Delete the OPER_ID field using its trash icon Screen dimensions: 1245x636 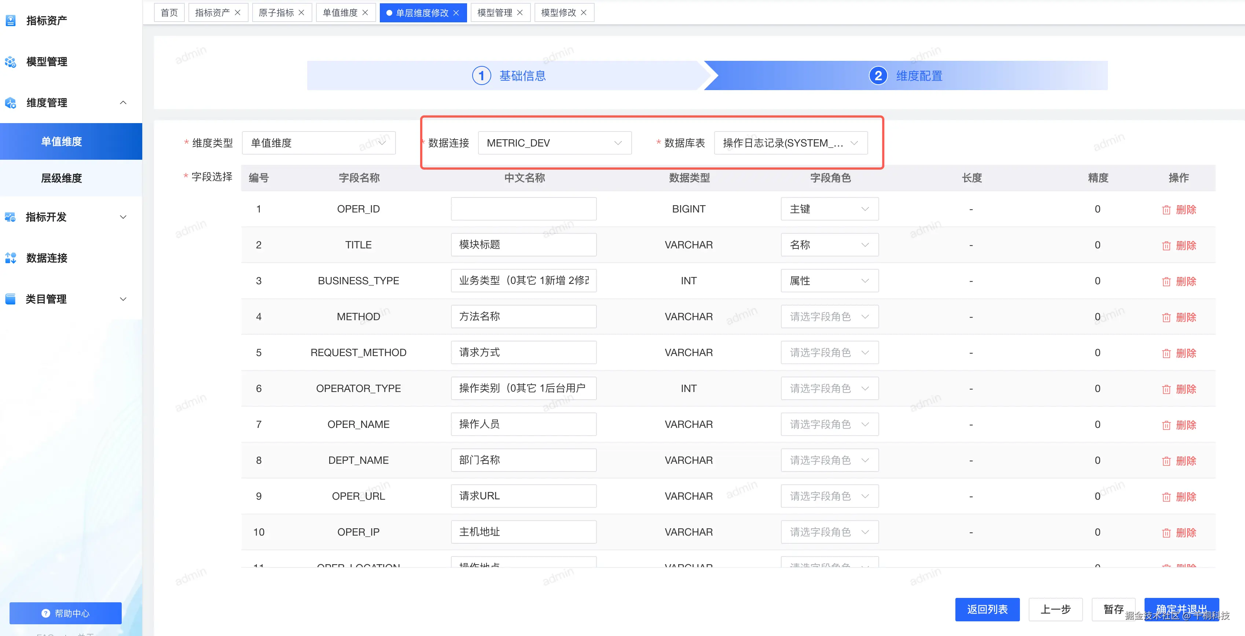(1167, 209)
